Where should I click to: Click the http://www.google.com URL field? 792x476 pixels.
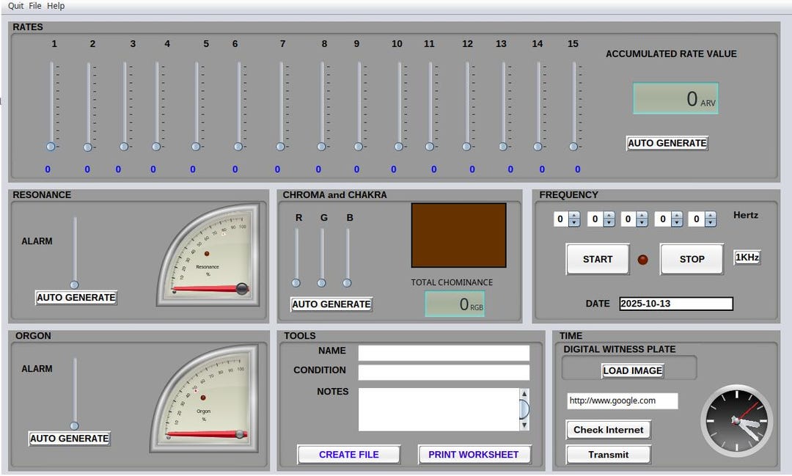(x=623, y=400)
